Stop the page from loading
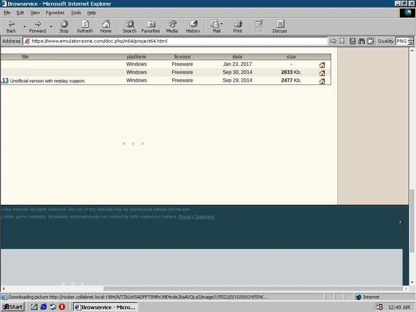The width and height of the screenshot is (416, 312). click(x=64, y=26)
